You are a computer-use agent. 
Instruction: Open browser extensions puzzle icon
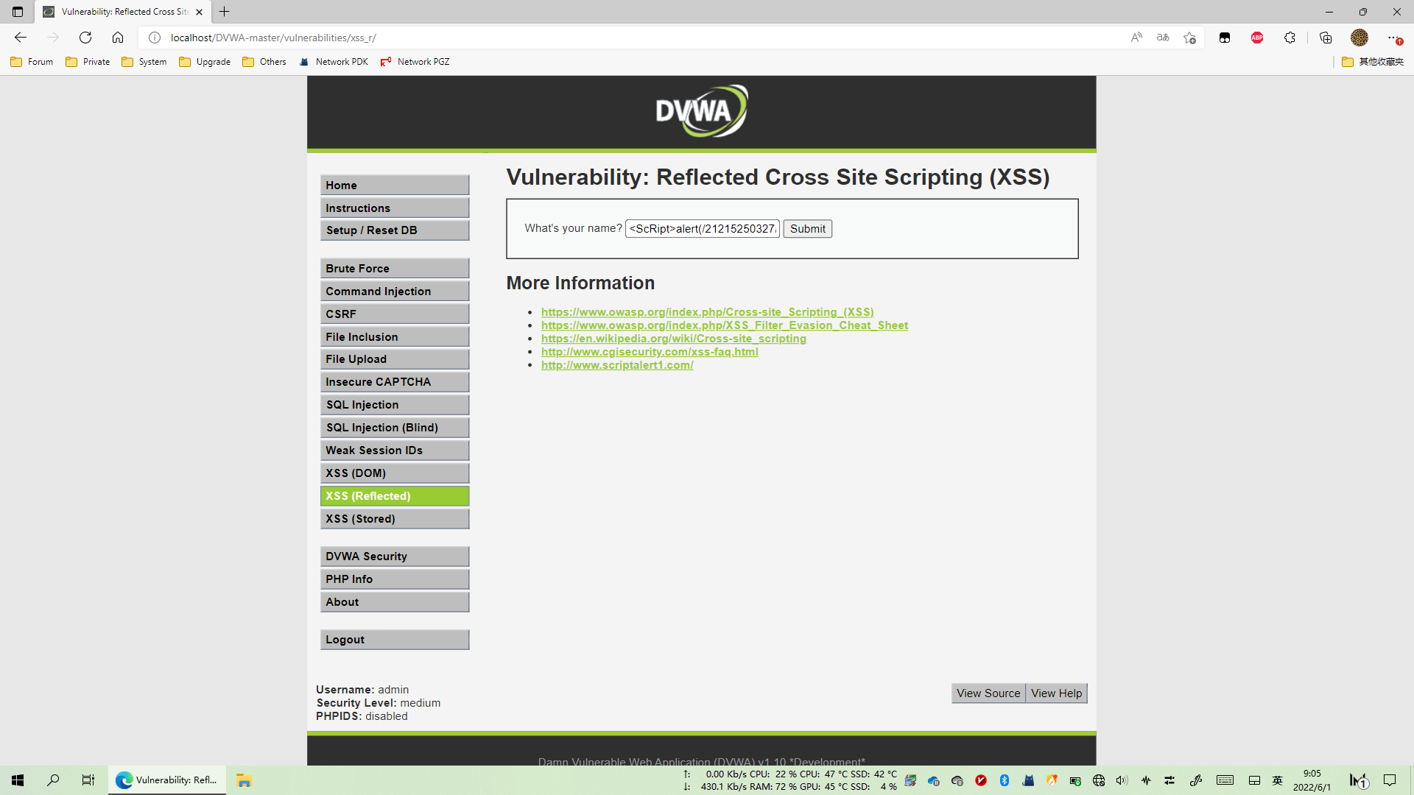coord(1290,38)
